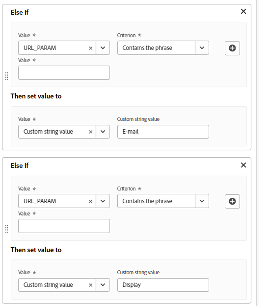Click the Display custom string field
This screenshot has width=259, height=306.
coord(163,285)
